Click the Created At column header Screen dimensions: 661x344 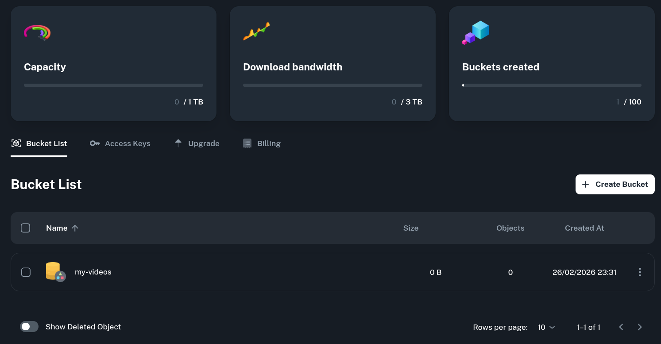pyautogui.click(x=584, y=228)
